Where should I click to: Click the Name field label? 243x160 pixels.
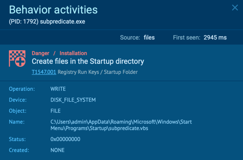click(17, 122)
